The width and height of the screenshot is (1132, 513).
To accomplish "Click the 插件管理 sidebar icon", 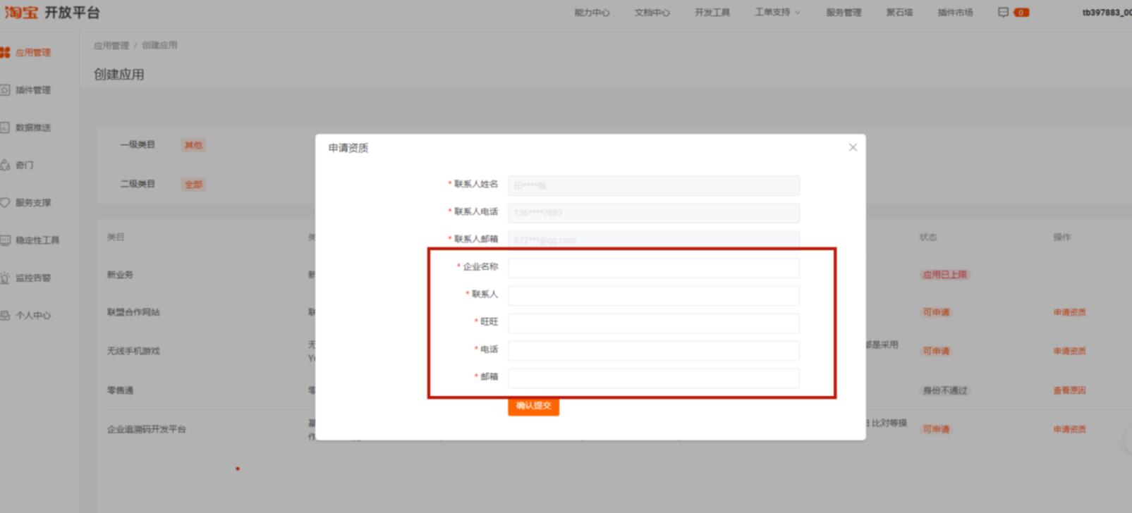I will coord(5,90).
